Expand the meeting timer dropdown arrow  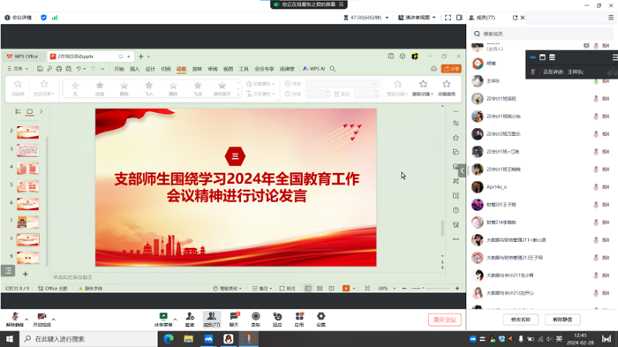click(387, 18)
